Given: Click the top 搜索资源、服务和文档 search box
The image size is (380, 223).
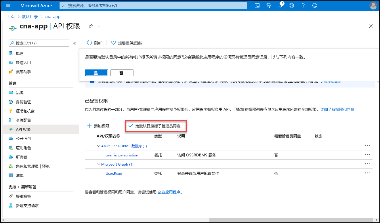Looking at the screenshot, I should coord(153,5).
